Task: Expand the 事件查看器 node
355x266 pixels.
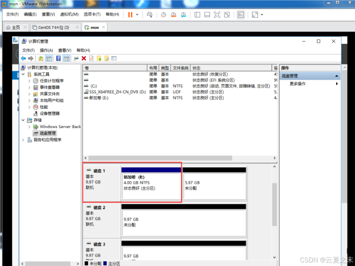Action: point(29,87)
